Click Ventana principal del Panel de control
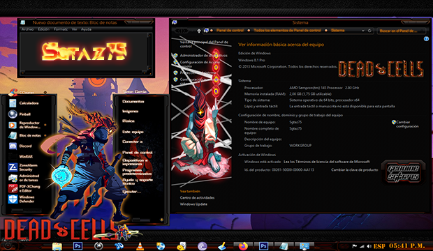 (204, 44)
